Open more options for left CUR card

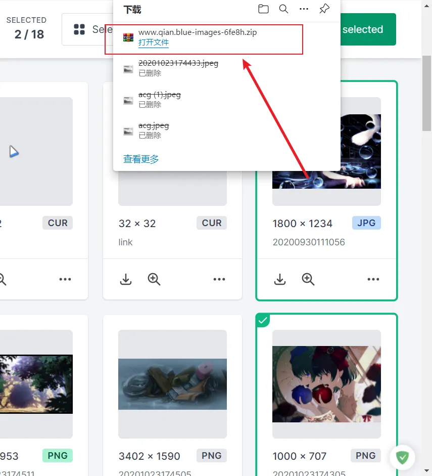pyautogui.click(x=65, y=279)
